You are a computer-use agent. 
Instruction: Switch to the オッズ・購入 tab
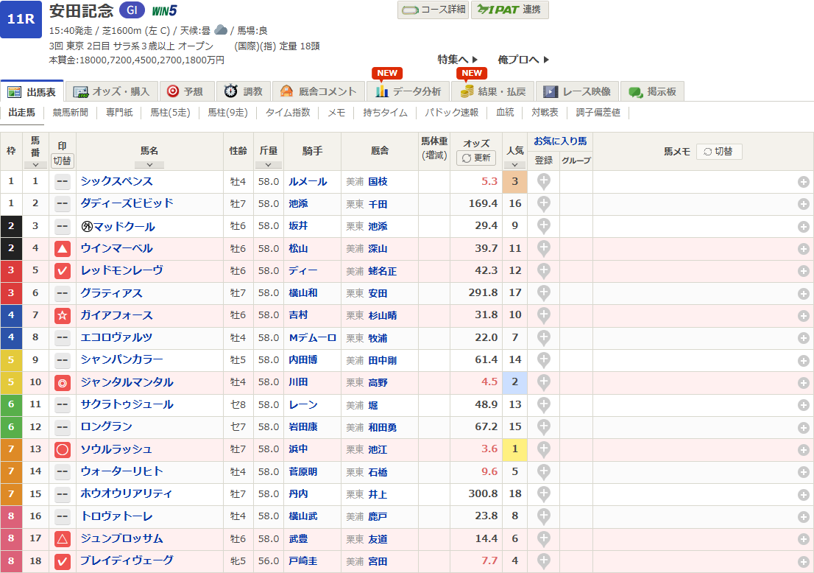click(112, 91)
